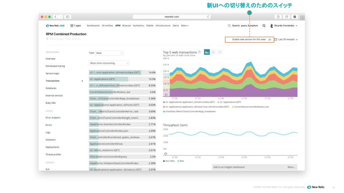Viewport: 344px width, 193px height.
Task: Enable new version for this view
Action: (x=269, y=40)
